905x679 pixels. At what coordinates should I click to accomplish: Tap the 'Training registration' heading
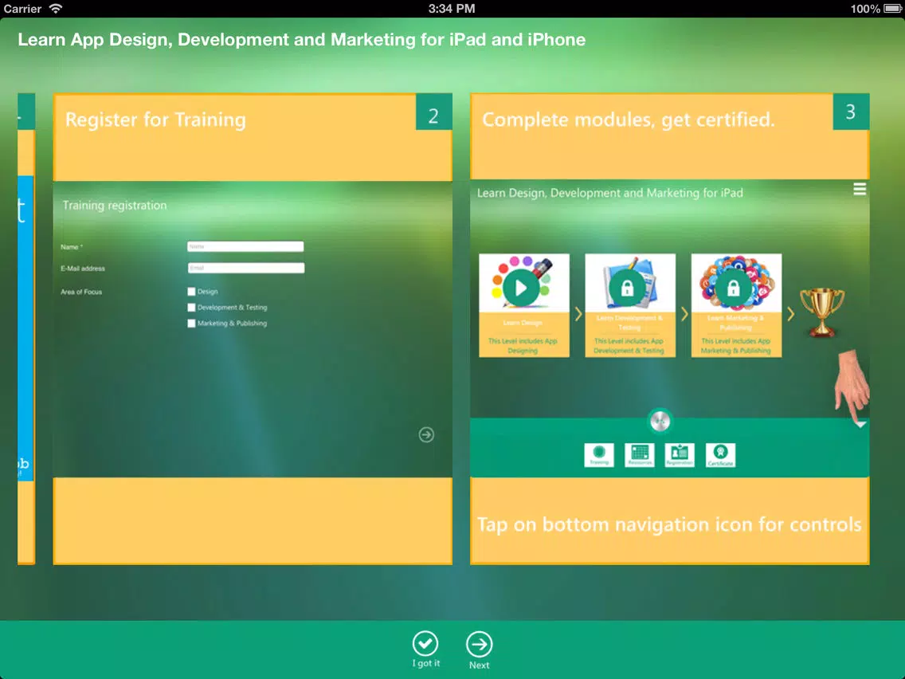coord(114,206)
